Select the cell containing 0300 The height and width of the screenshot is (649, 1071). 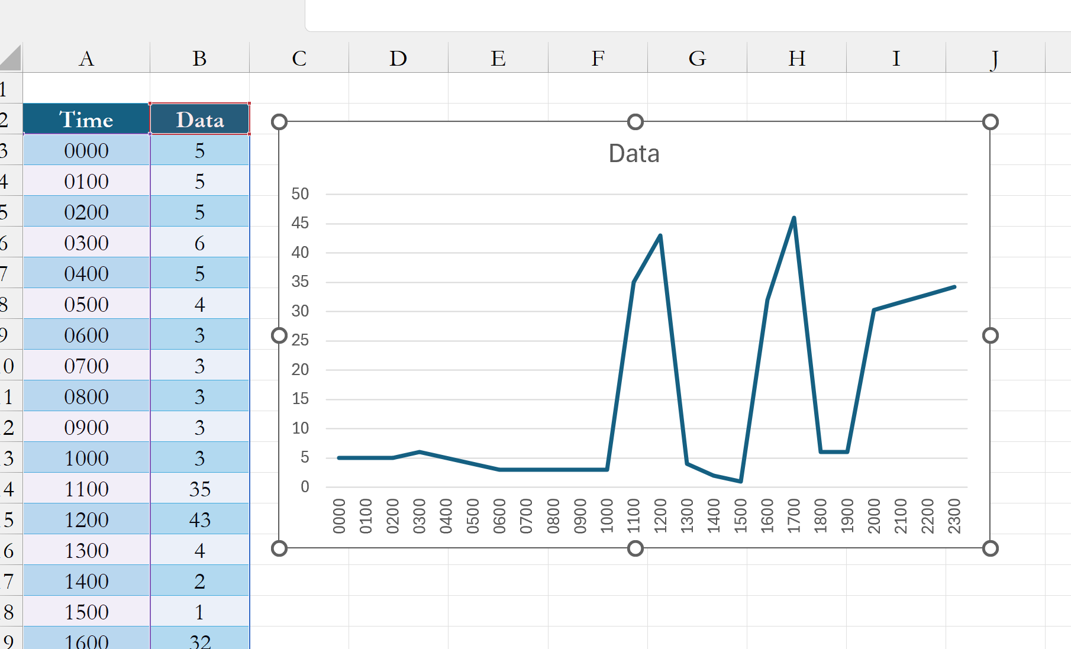86,243
